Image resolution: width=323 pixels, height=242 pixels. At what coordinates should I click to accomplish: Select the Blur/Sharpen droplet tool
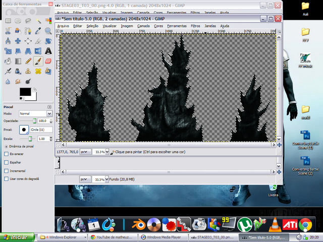8,82
